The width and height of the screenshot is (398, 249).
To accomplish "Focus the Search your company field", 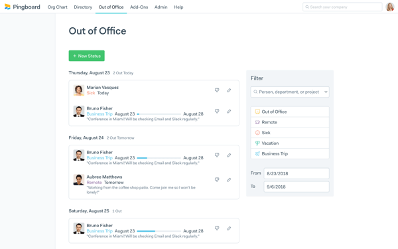I will point(342,7).
